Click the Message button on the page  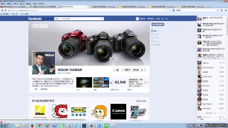tap(136, 70)
